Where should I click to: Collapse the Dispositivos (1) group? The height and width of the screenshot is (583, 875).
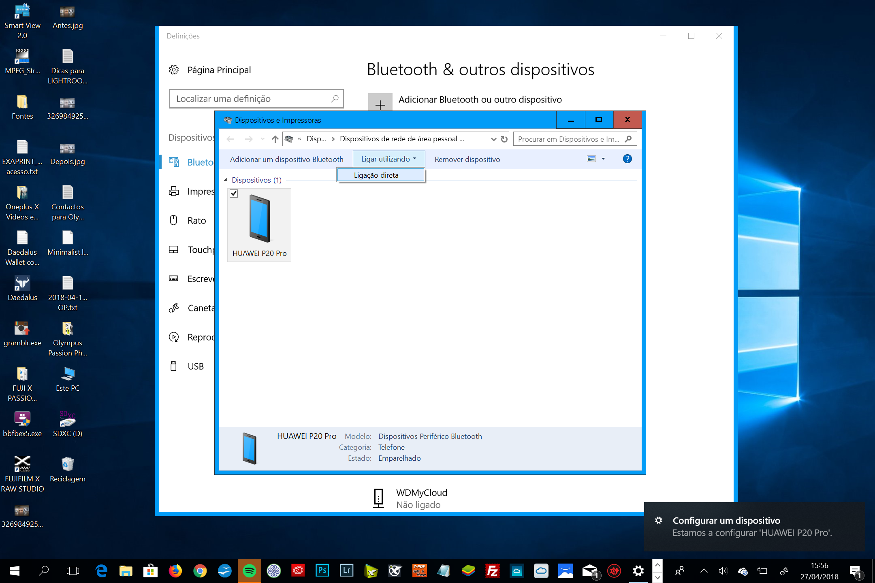[x=226, y=180]
